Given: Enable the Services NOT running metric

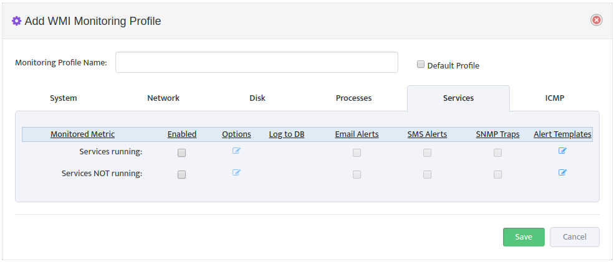Looking at the screenshot, I should point(181,175).
